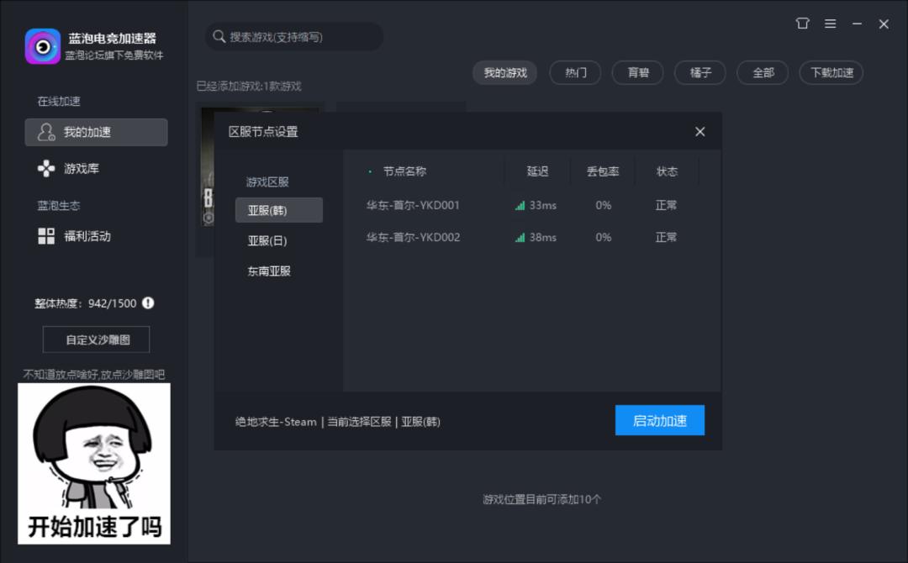Open the hamburger menu icon
The image size is (908, 563).
click(x=831, y=24)
